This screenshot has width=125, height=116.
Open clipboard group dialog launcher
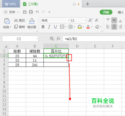click(x=37, y=31)
